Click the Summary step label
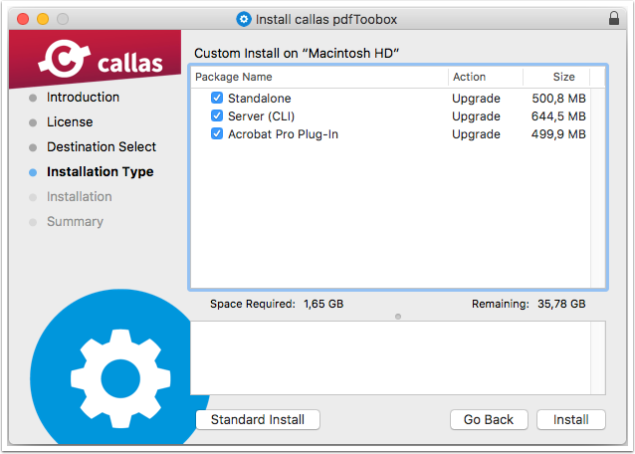 pyautogui.click(x=75, y=222)
